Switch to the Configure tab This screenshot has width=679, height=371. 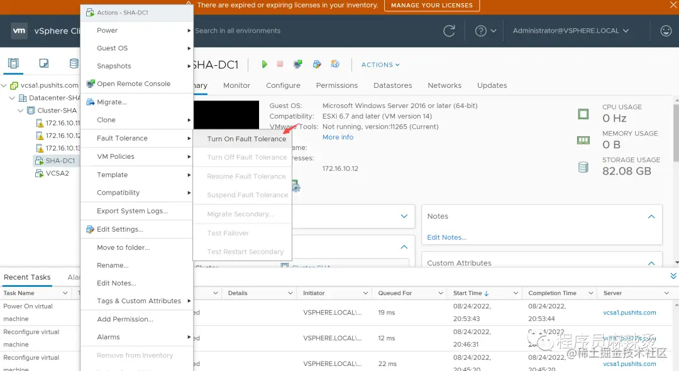coord(283,85)
